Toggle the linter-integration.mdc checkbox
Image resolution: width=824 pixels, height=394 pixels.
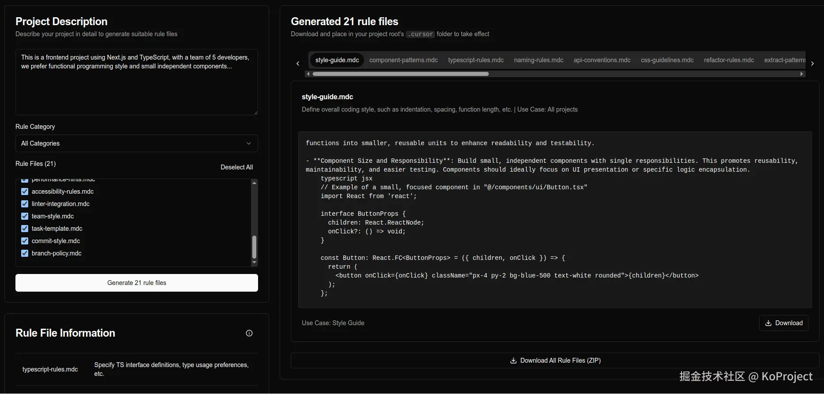click(x=25, y=204)
